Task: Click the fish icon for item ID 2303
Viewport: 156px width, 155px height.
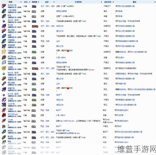Action: tap(4, 6)
